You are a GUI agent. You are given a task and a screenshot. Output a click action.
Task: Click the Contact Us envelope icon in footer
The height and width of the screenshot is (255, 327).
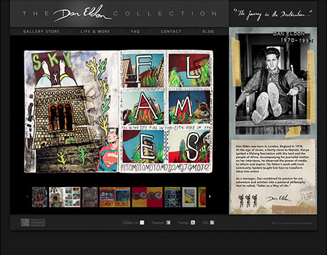(142, 222)
